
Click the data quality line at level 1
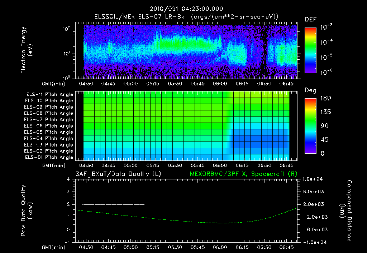(x=177, y=217)
